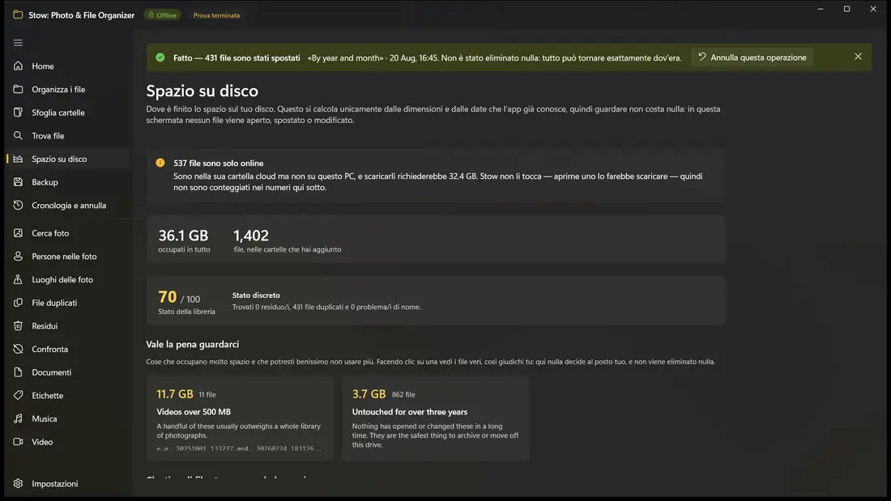This screenshot has height=501, width=891.
Task: Click the Backup disk icon
Action: tap(18, 182)
